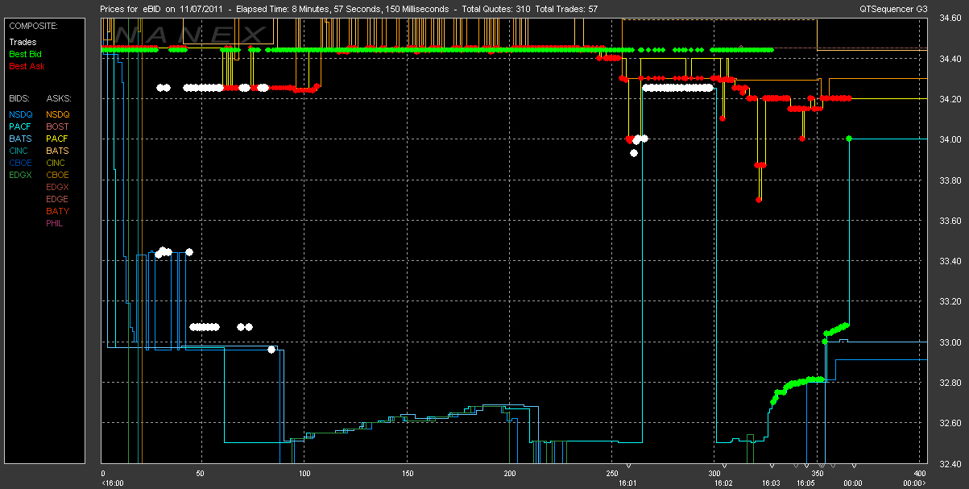Click the 250 tick label on the x-axis
Viewport: 969px width, 489px height.
[x=612, y=474]
